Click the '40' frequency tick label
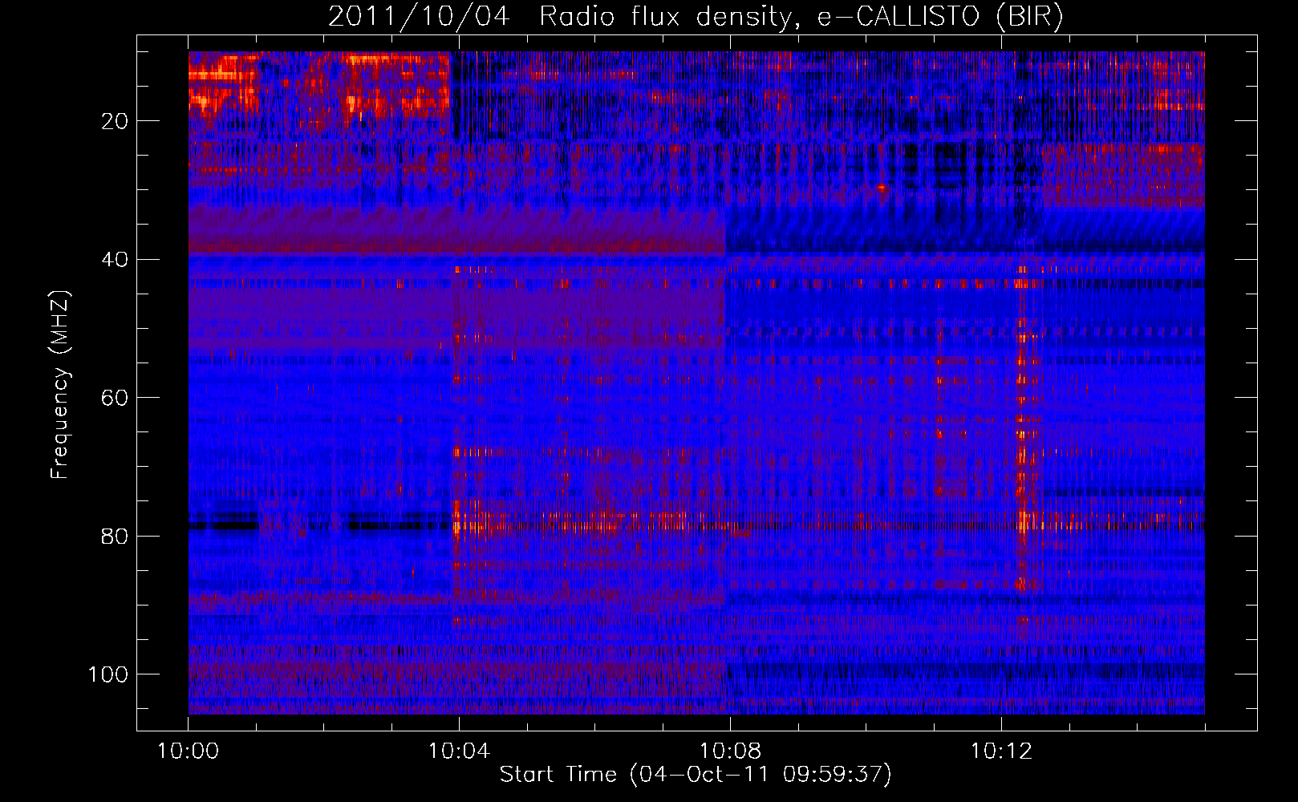The height and width of the screenshot is (802, 1298). (x=116, y=260)
